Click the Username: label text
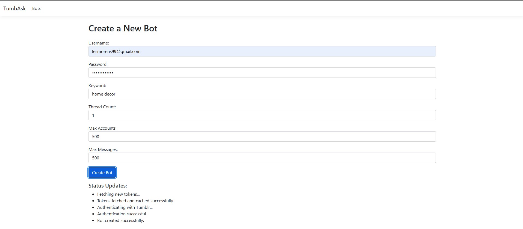Screen dimensions: 523x229 [x=99, y=43]
